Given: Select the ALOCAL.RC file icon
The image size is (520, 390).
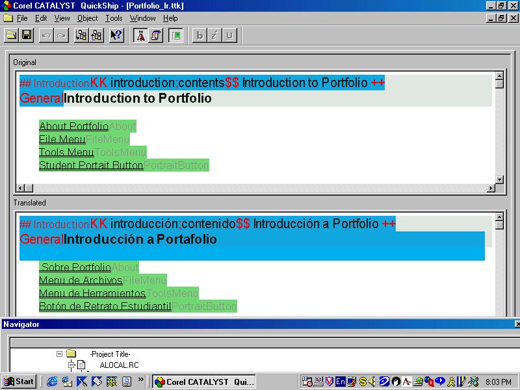Looking at the screenshot, I should 81,365.
